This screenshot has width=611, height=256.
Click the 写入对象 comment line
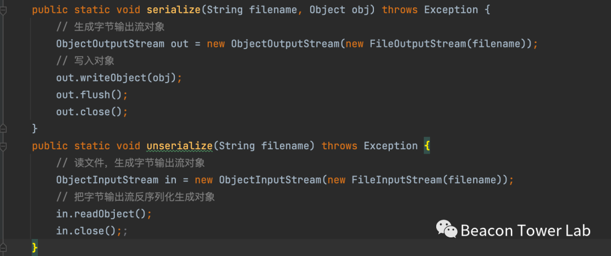[85, 61]
